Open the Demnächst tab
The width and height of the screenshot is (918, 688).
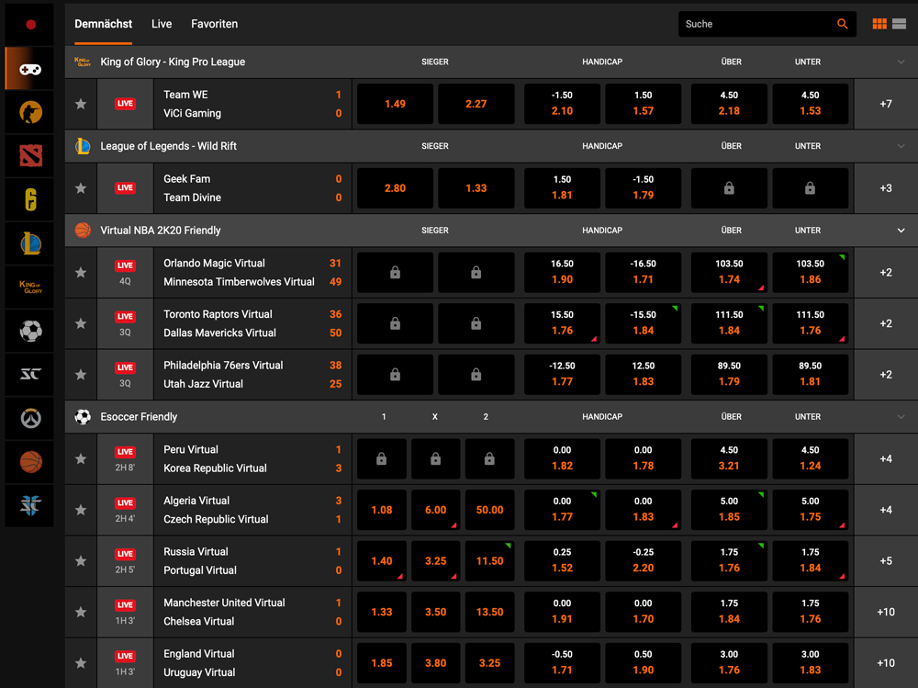click(103, 24)
